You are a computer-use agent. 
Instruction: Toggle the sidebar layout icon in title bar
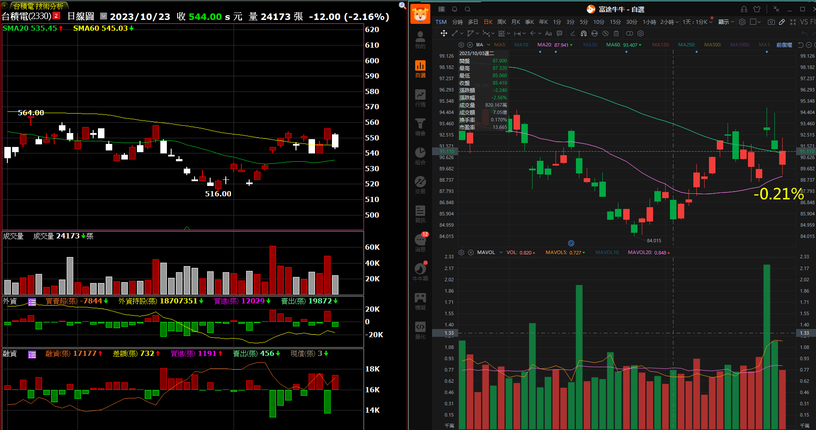(442, 9)
